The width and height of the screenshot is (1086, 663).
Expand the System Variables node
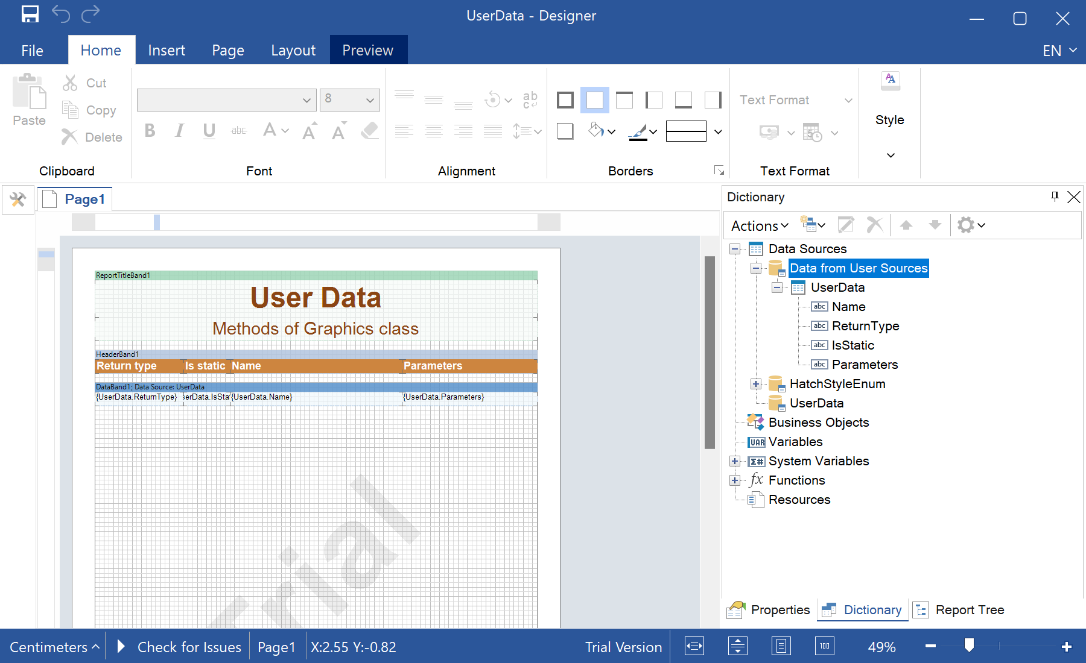(735, 461)
